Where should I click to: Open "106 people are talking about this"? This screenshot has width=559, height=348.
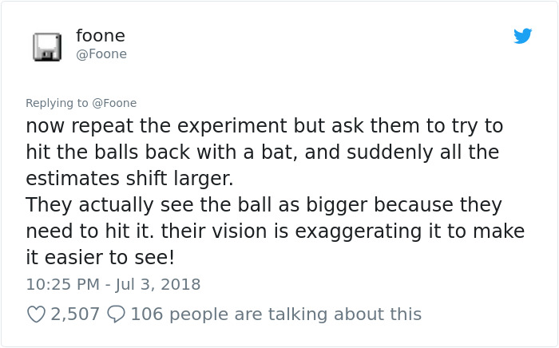click(276, 314)
